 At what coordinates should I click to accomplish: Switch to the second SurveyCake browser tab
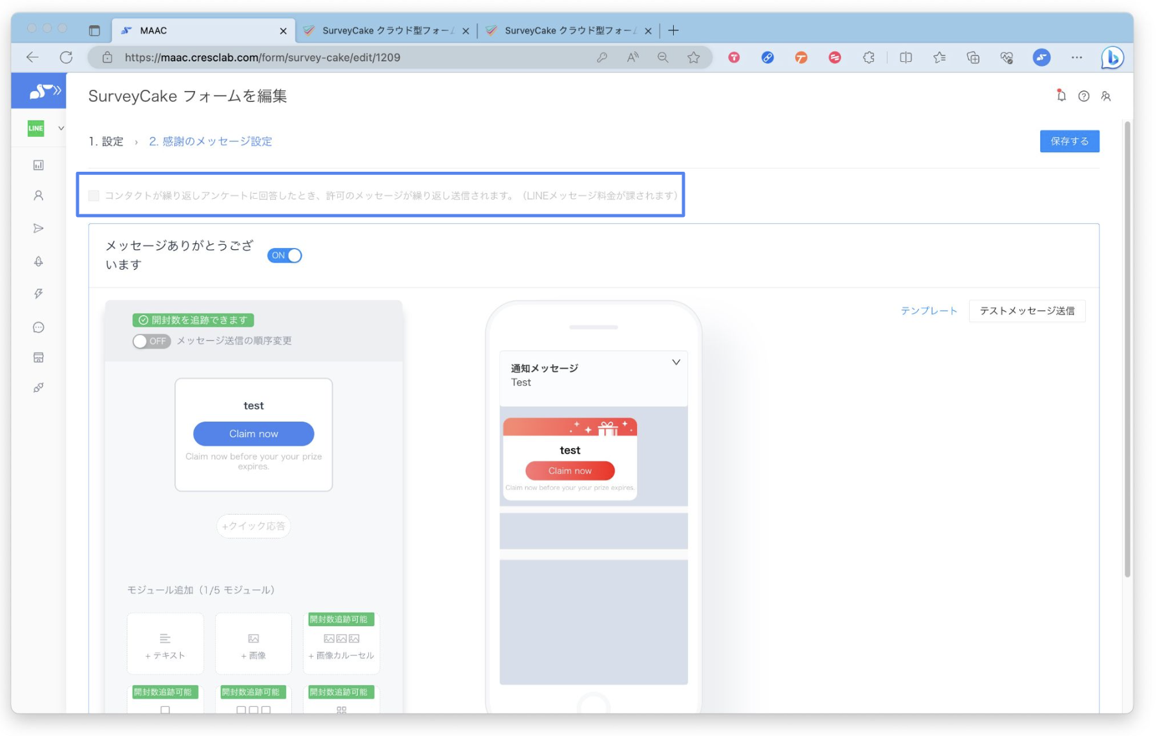(x=386, y=30)
